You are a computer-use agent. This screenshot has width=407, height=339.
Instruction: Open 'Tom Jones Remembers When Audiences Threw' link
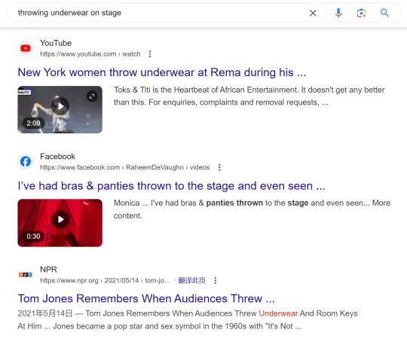pos(146,298)
